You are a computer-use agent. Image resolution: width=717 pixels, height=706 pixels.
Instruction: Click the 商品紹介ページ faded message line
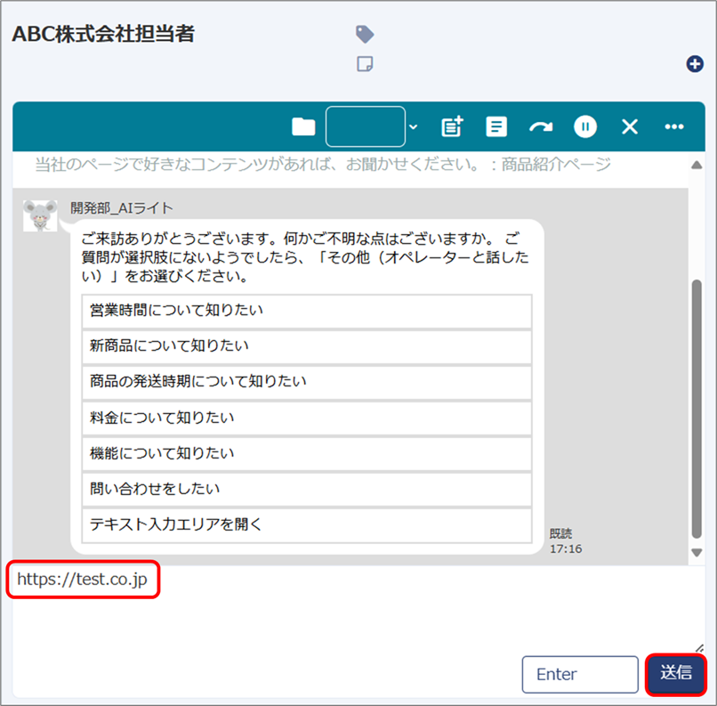click(323, 165)
